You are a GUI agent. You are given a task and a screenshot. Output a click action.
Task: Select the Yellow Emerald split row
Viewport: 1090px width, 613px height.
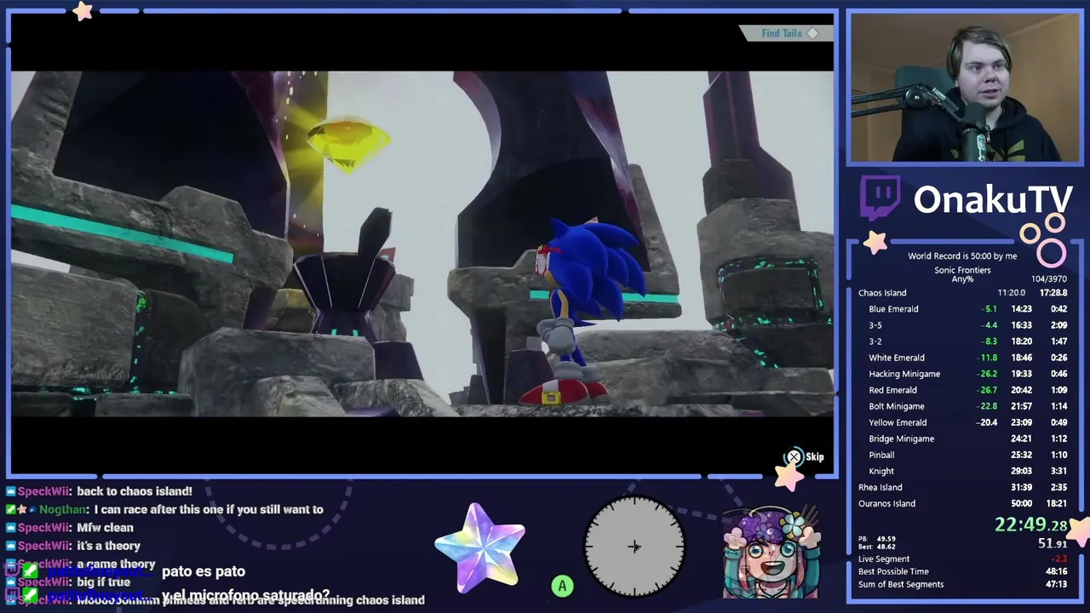click(962, 422)
